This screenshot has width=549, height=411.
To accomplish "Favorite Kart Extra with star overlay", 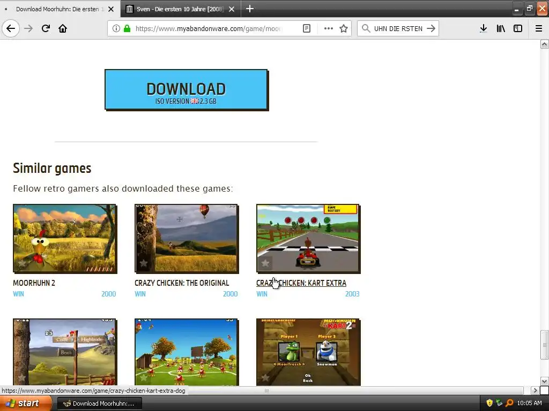I will tap(265, 263).
